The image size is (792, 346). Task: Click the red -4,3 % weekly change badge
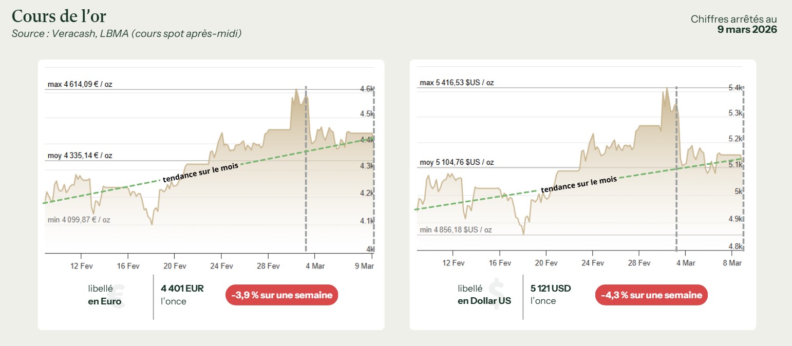tap(651, 295)
